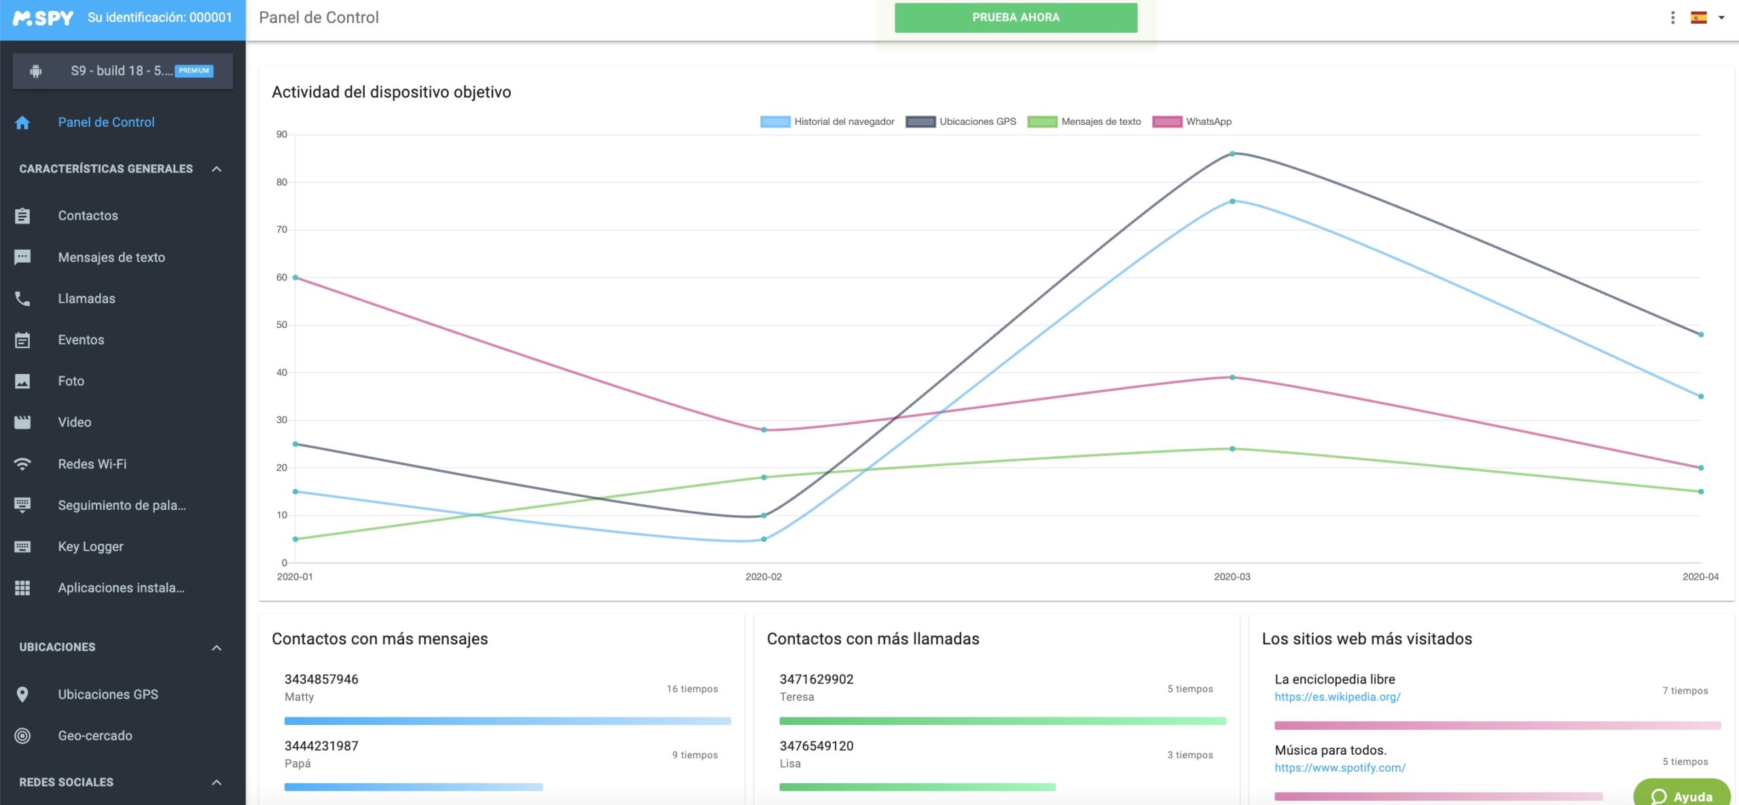This screenshot has width=1739, height=805.
Task: Open the es.wikipedia.org link
Action: coord(1337,697)
